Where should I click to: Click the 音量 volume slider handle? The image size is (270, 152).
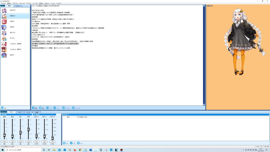click(x=4, y=135)
